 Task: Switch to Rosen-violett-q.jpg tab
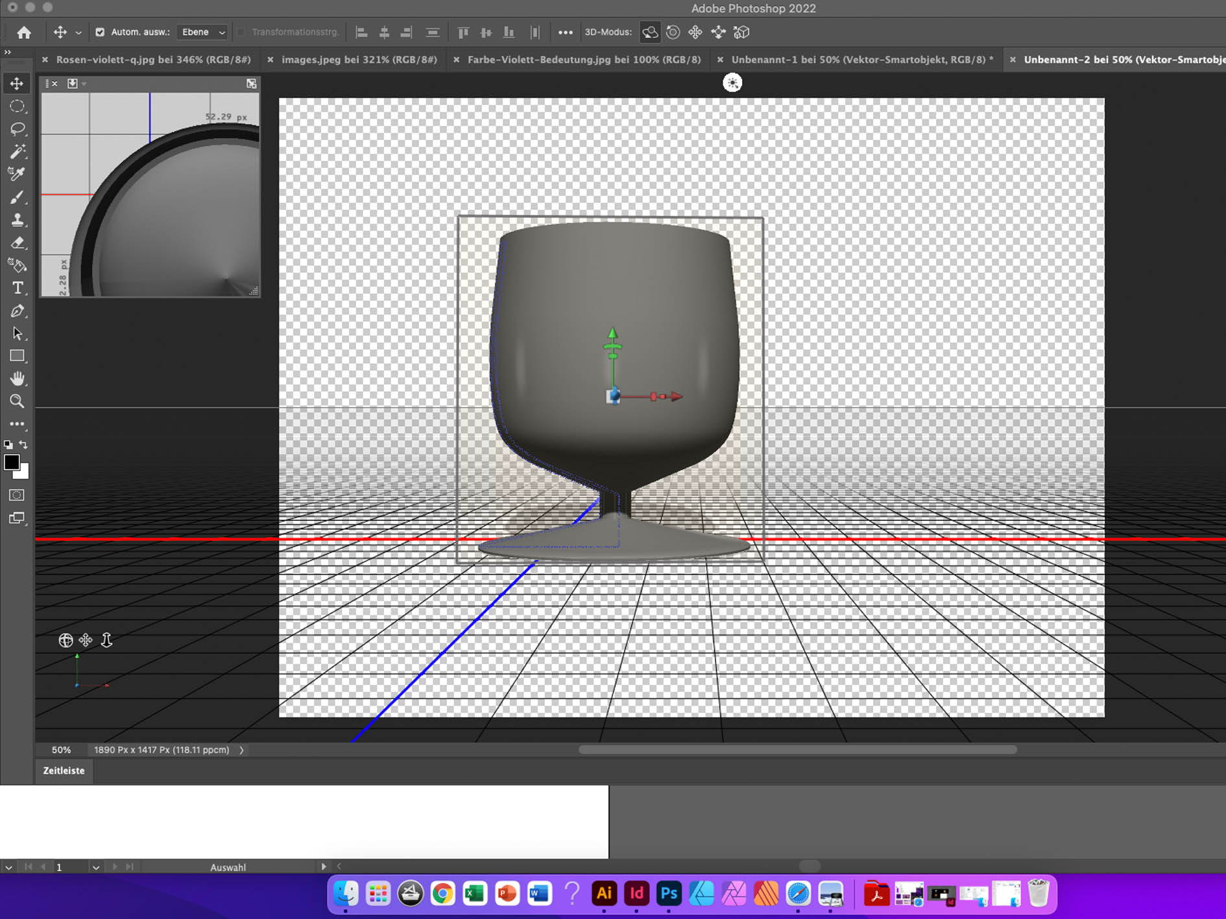pos(153,60)
